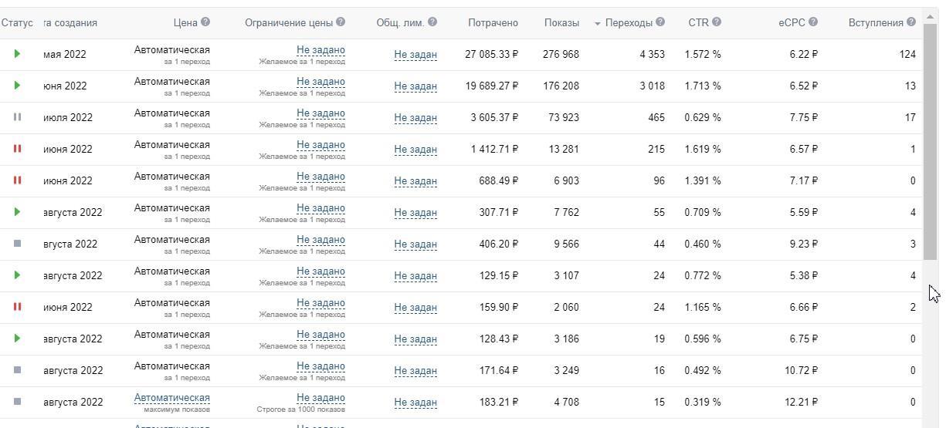Open the Общ. лим. help tooltip icon
Viewport: 946px width, 428px height.
click(x=432, y=22)
